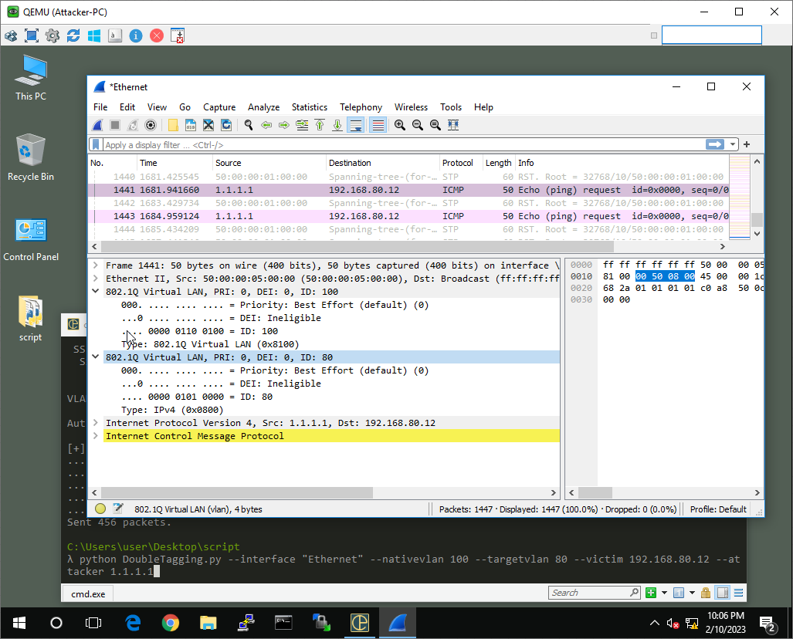
Task: Jump to the last packet with the down-arrow icon
Action: [x=337, y=124]
